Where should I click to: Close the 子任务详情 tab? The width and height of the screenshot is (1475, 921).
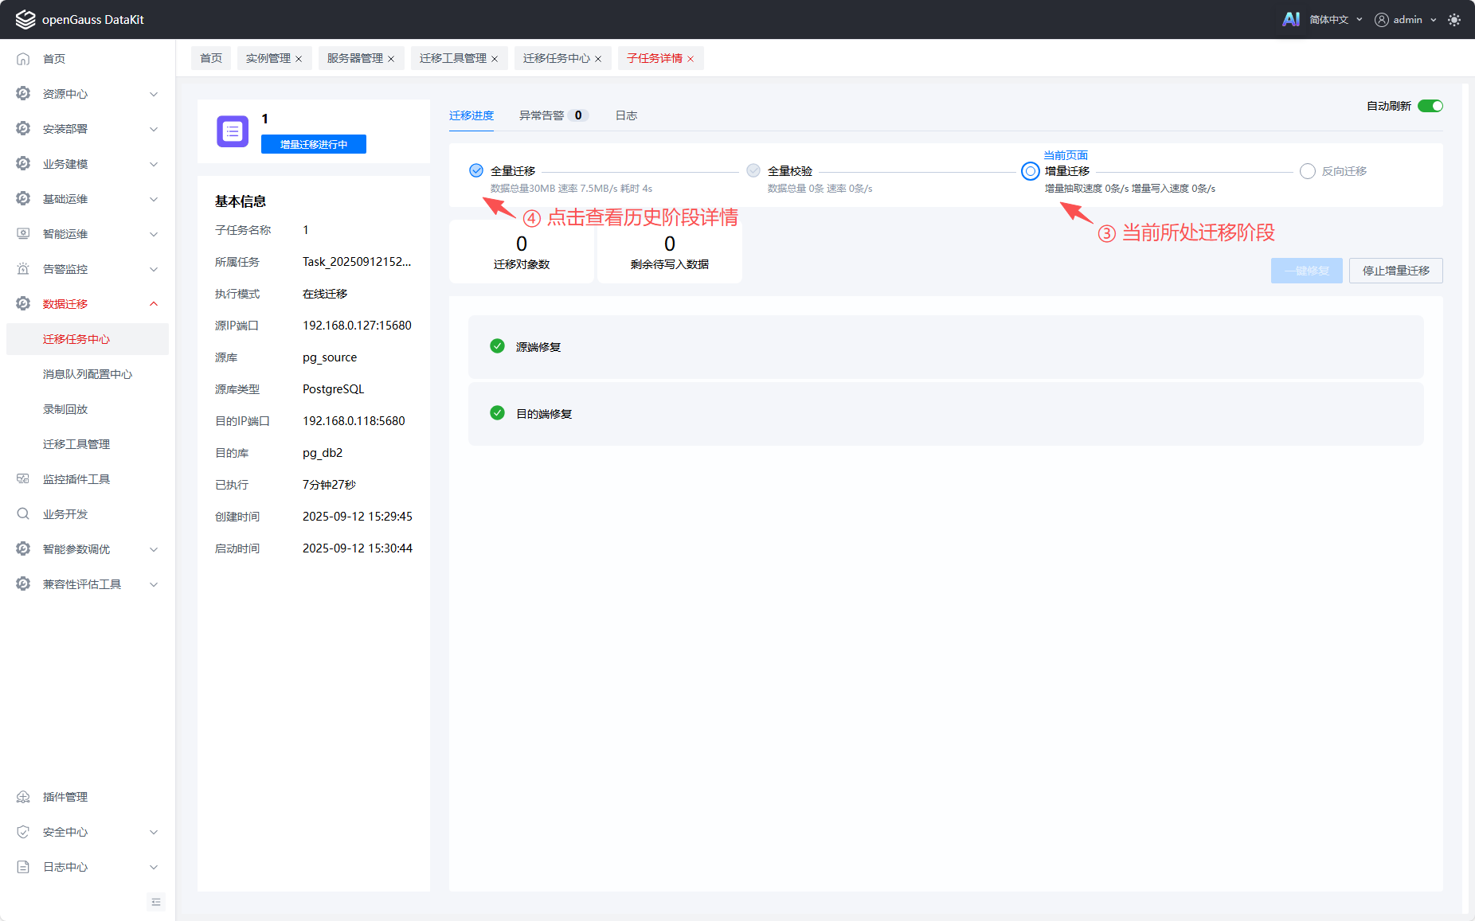click(x=691, y=59)
